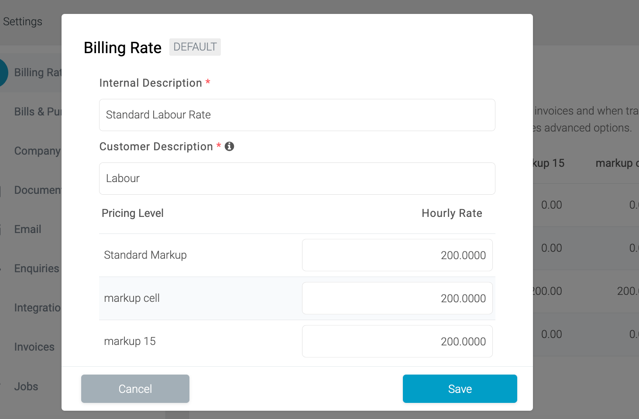The image size is (639, 419).
Task: Open Email settings
Action: (x=27, y=229)
